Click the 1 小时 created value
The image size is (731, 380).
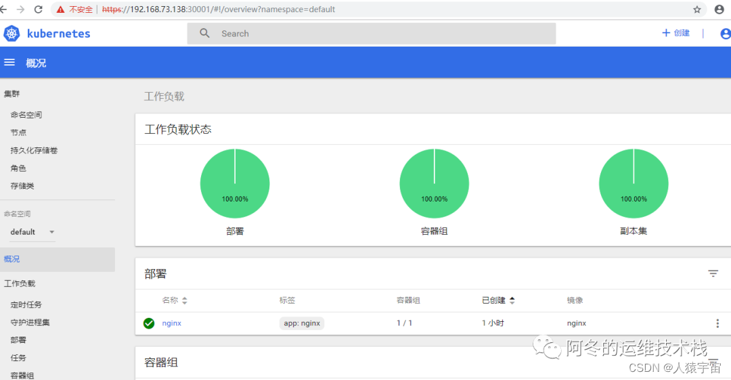click(493, 323)
